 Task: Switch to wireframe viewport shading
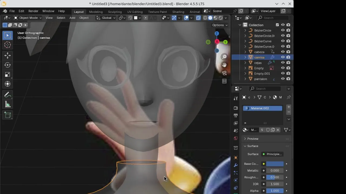coord(205,18)
